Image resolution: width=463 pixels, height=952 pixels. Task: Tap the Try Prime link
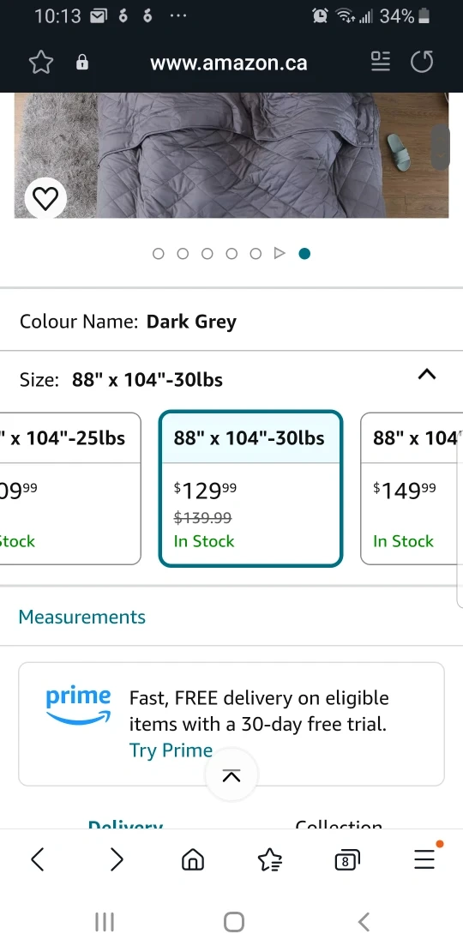click(x=171, y=750)
